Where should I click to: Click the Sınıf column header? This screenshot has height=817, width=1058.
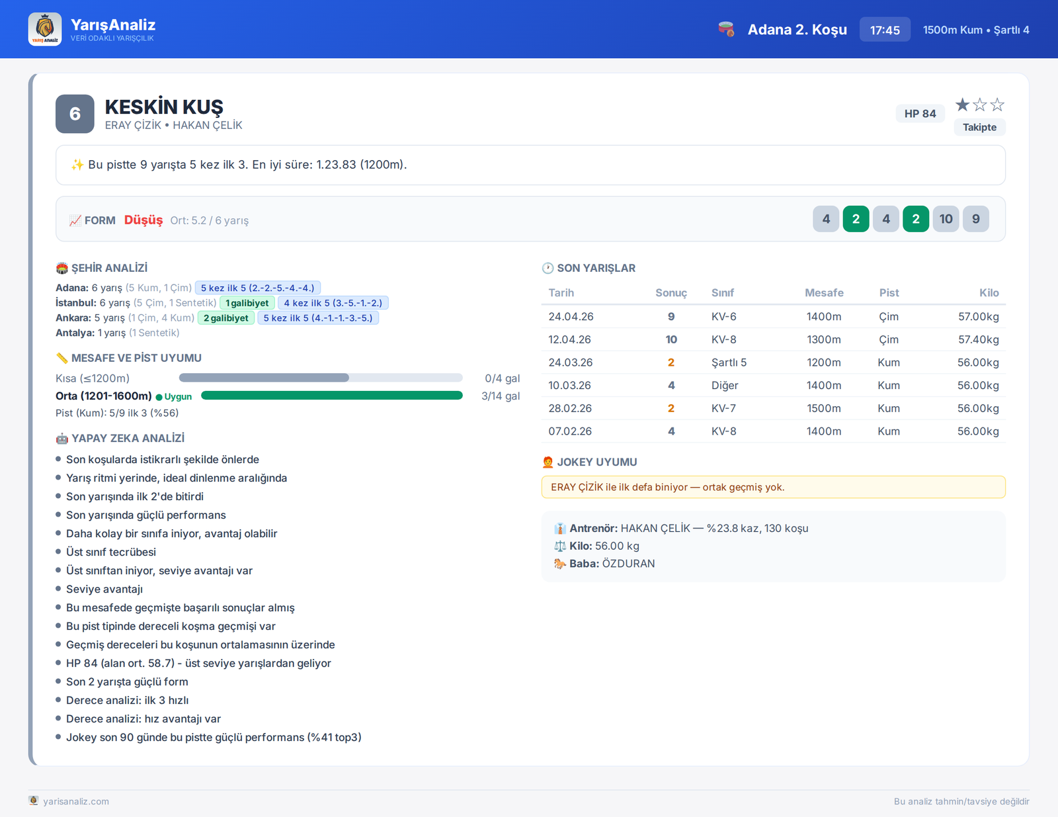(723, 292)
